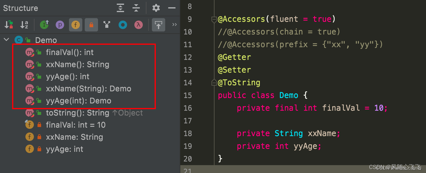Click the Expand All icon in Structure header
426x173 pixels.
120,8
